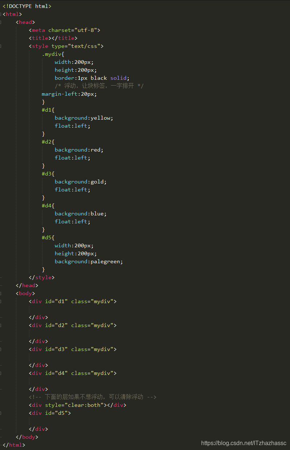Image resolution: width=290 pixels, height=450 pixels.
Task: Click the .mydiv{ selector line
Action: click(x=53, y=54)
